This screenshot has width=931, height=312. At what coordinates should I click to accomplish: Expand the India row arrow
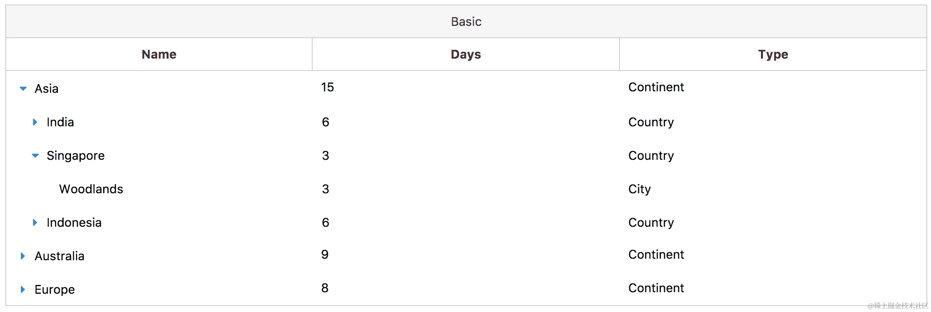[35, 122]
